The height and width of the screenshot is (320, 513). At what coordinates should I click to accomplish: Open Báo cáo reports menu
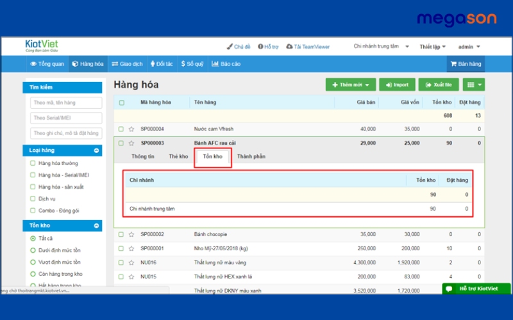coord(226,64)
